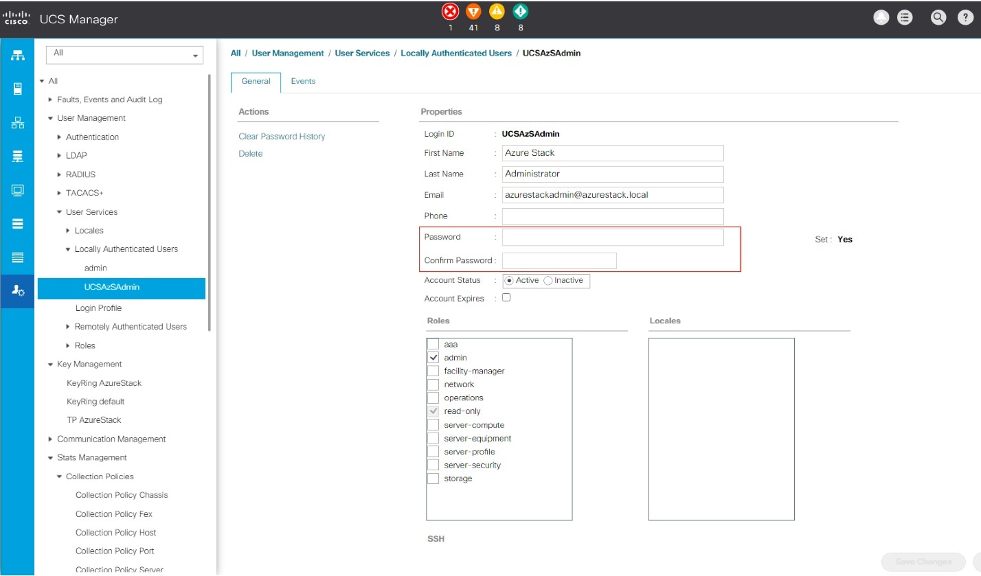The height and width of the screenshot is (576, 981).
Task: Go to the LAN icon in the rail
Action: (18, 123)
